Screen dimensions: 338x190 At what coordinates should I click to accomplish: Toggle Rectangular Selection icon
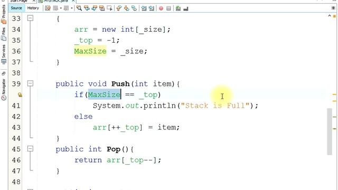coord(109,8)
